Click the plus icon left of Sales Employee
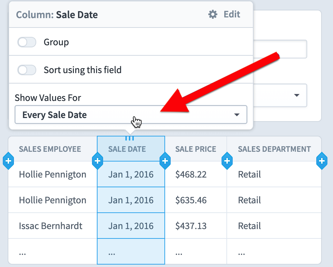The image size is (333, 267). coord(8,161)
